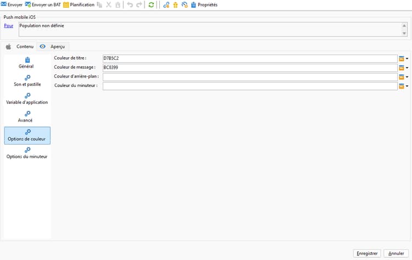Click the Apple logo icon by Contenu

8,47
